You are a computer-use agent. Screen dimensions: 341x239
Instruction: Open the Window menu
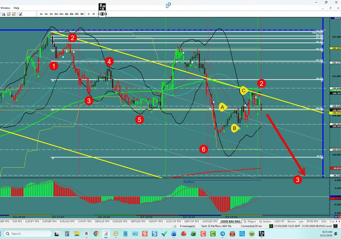pyautogui.click(x=5, y=8)
